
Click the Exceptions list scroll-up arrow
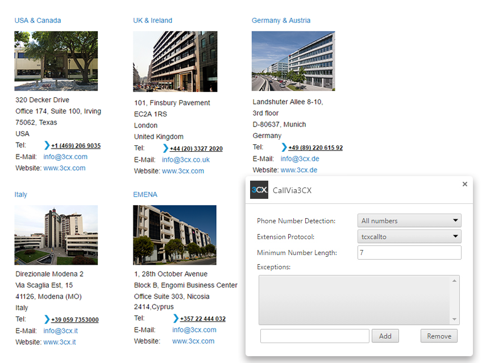point(454,281)
